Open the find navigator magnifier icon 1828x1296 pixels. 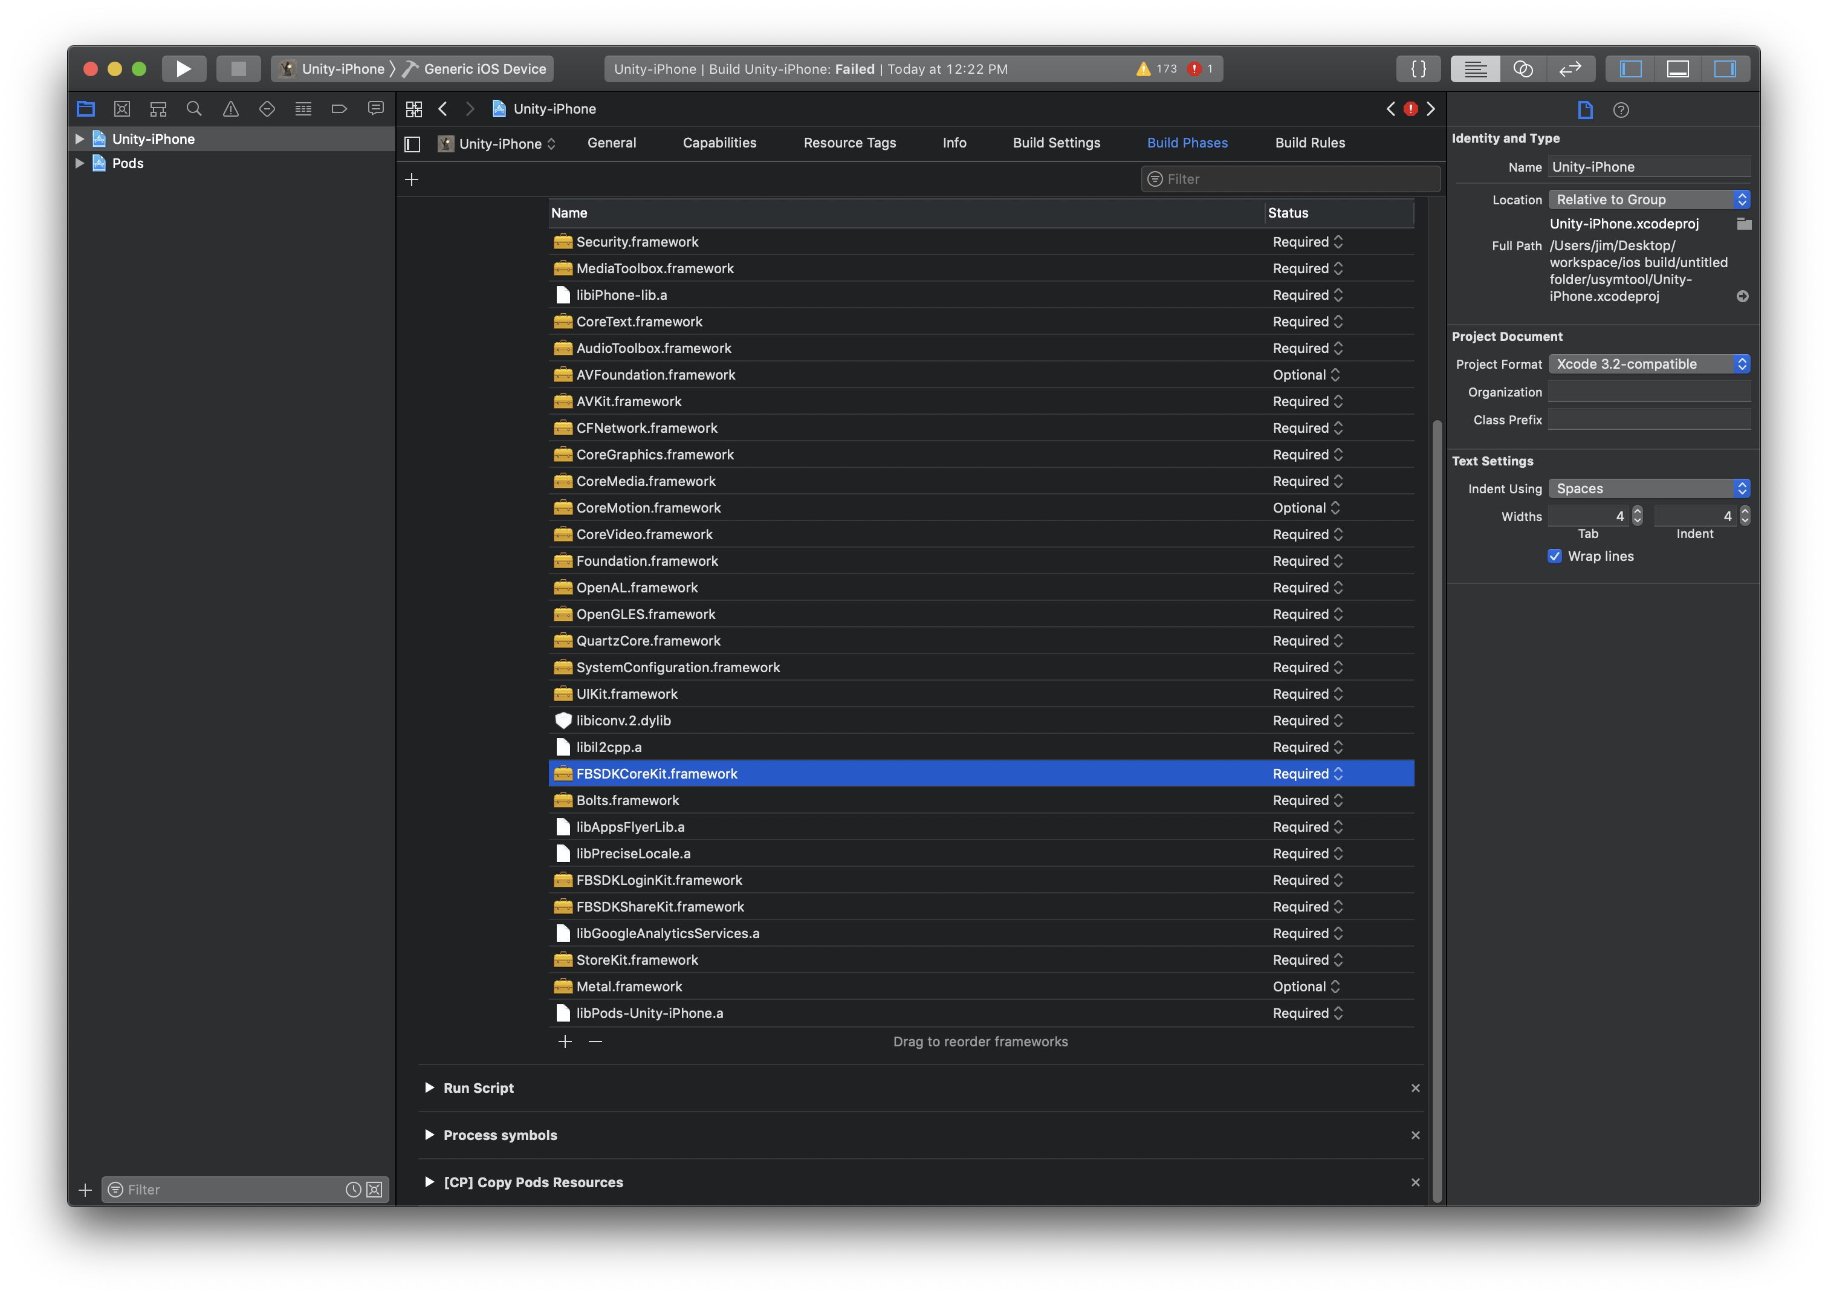point(194,109)
